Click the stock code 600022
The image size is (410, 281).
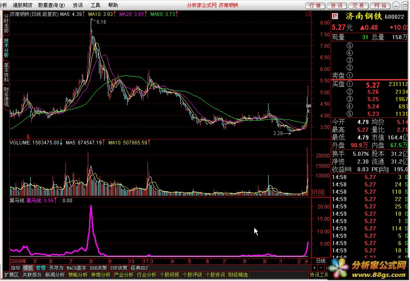click(394, 17)
